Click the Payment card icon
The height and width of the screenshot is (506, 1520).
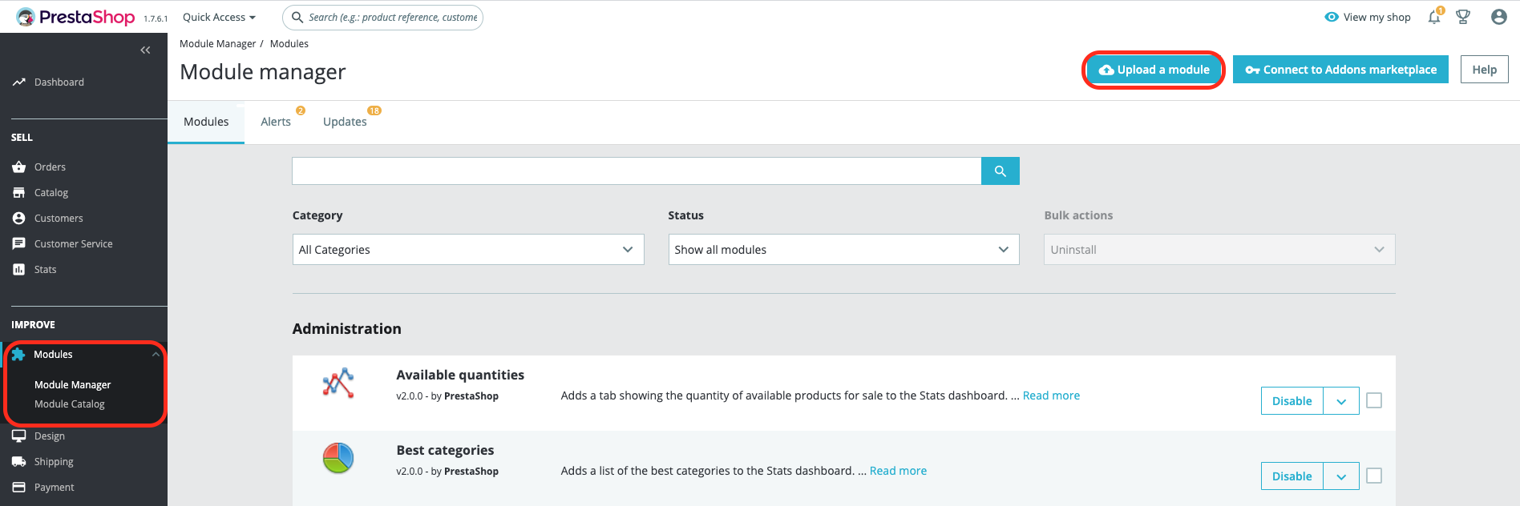(19, 488)
